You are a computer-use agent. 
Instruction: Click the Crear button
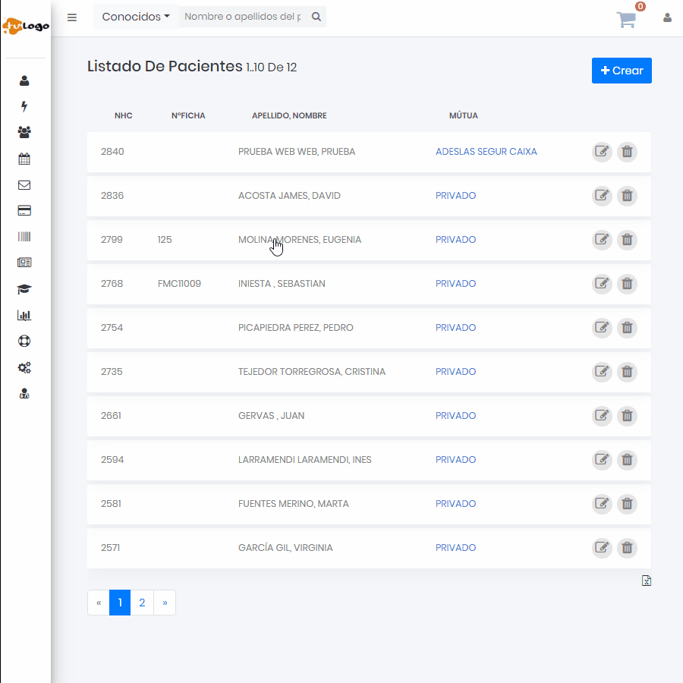tap(622, 71)
